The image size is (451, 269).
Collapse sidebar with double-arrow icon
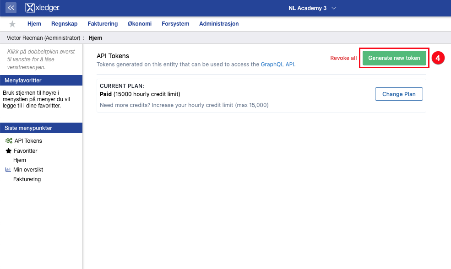click(x=11, y=8)
